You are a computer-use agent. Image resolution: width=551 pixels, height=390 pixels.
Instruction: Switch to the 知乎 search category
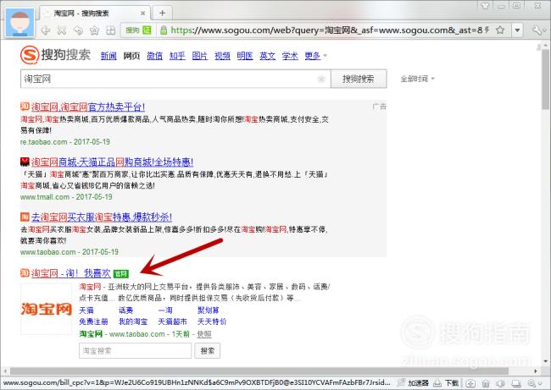tap(177, 56)
